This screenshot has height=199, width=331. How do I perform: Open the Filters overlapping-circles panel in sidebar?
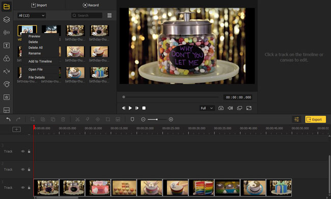tap(7, 59)
